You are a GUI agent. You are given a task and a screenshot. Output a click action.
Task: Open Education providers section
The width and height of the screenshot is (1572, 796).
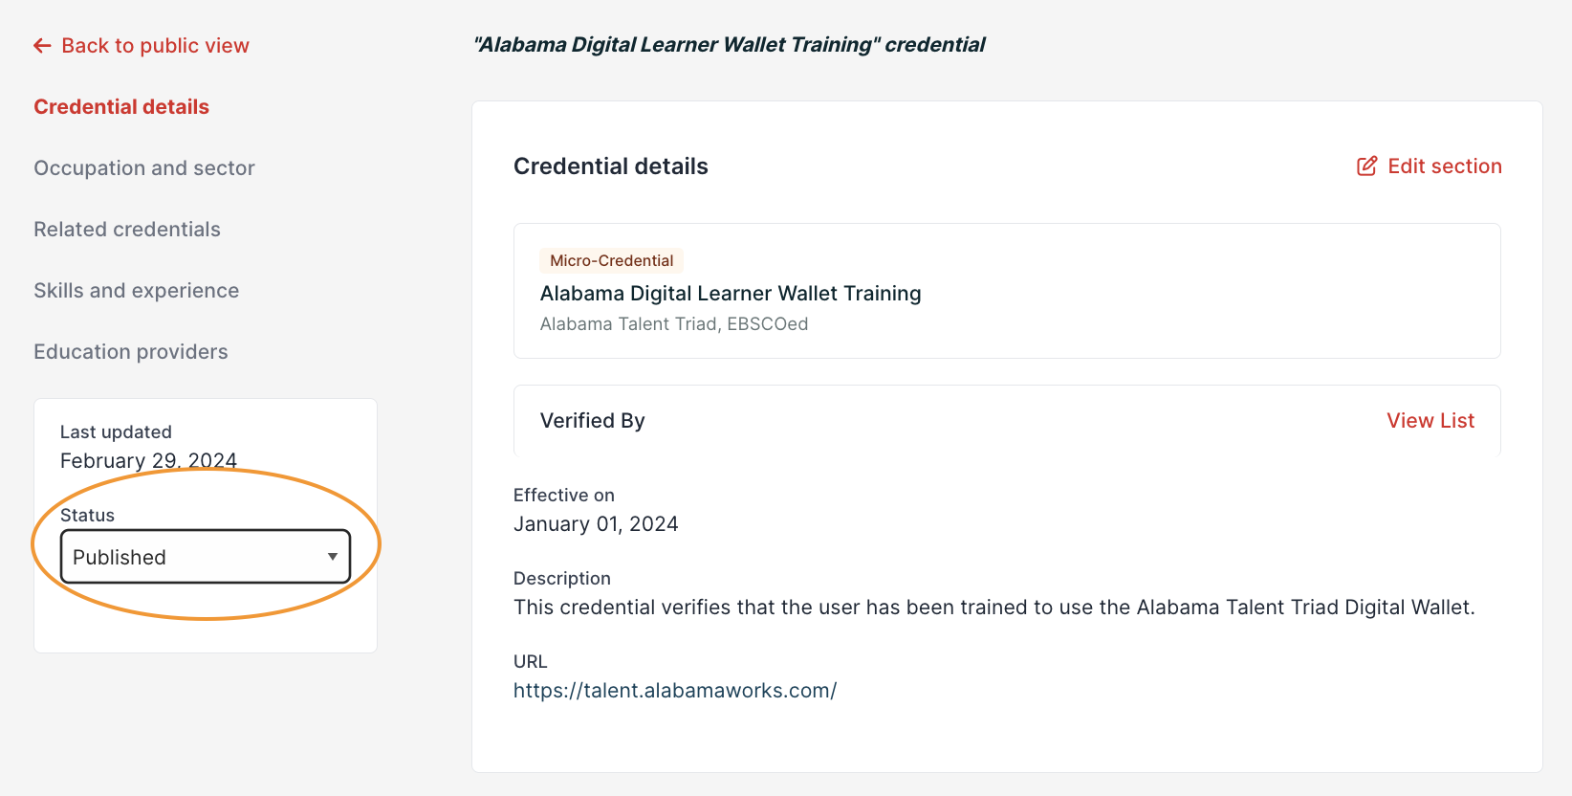click(x=131, y=352)
